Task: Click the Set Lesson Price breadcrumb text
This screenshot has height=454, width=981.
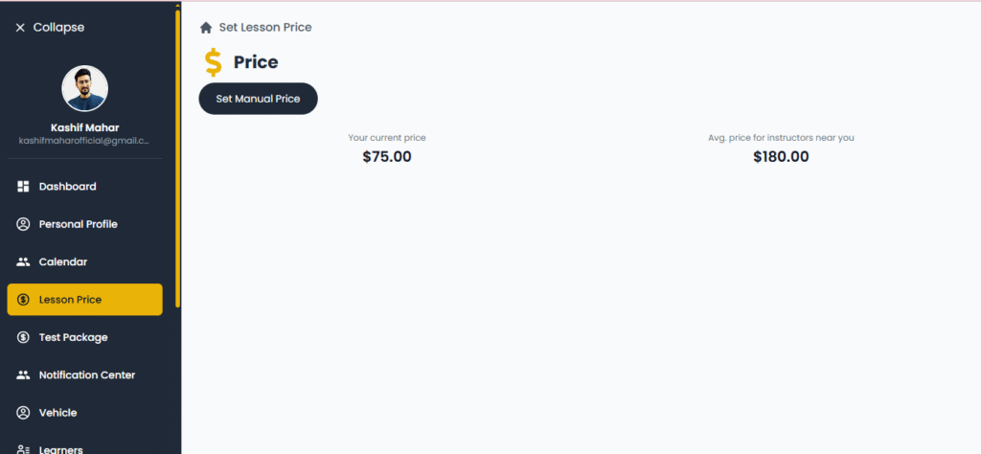Action: click(x=265, y=28)
